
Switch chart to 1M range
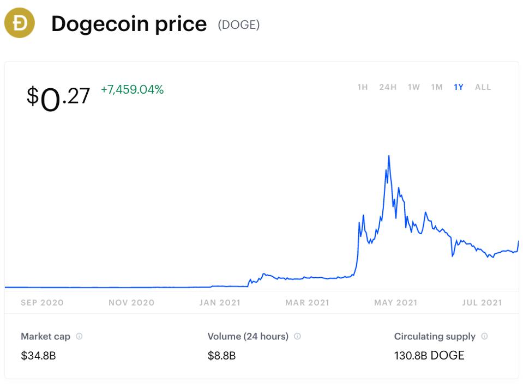click(x=437, y=87)
